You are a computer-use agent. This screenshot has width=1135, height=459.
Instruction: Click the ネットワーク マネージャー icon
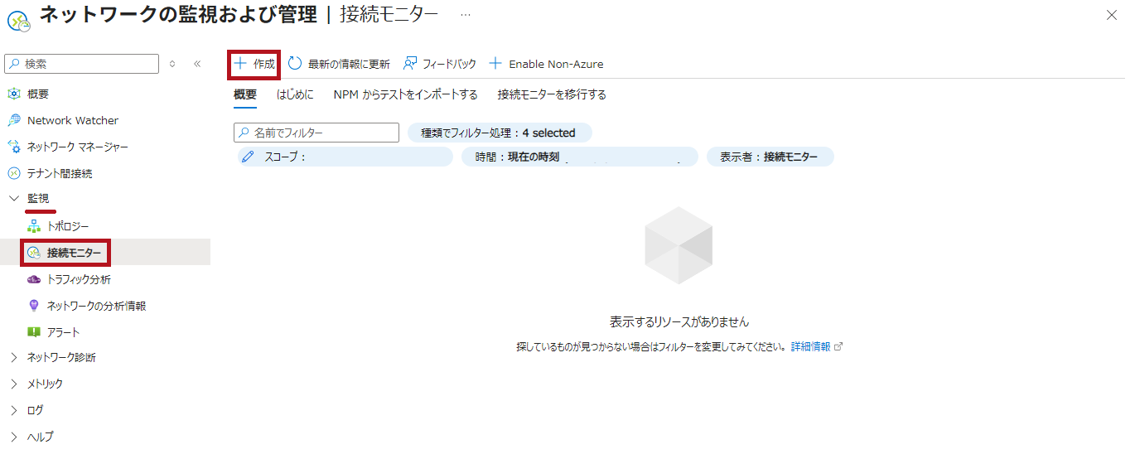[x=13, y=147]
